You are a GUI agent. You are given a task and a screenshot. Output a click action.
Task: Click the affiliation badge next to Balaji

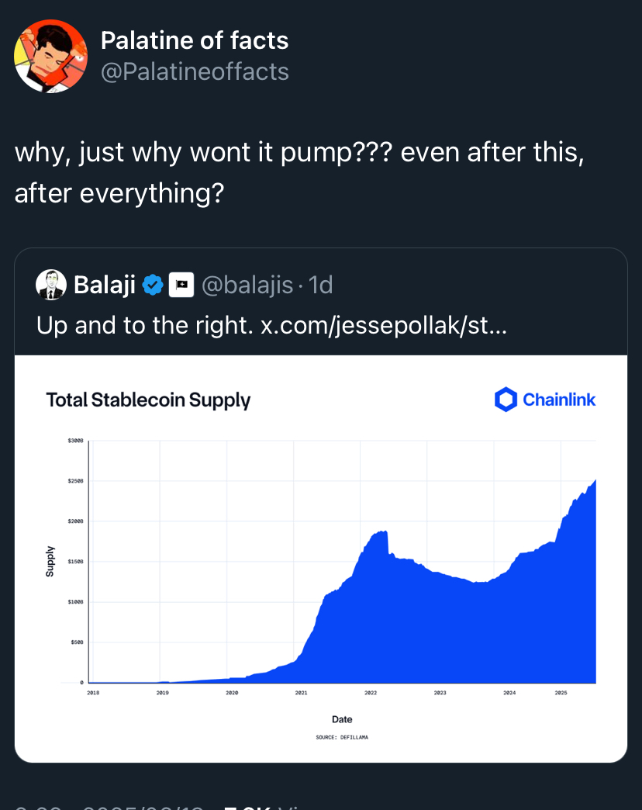(181, 285)
